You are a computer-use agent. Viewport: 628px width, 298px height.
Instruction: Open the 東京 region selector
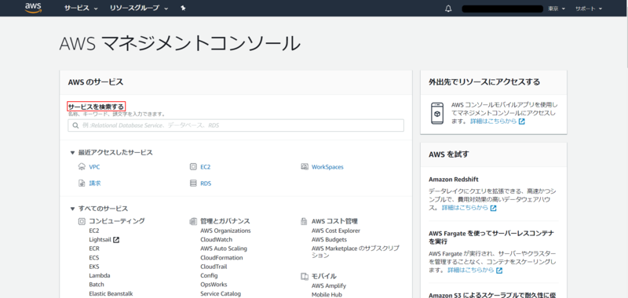click(557, 9)
